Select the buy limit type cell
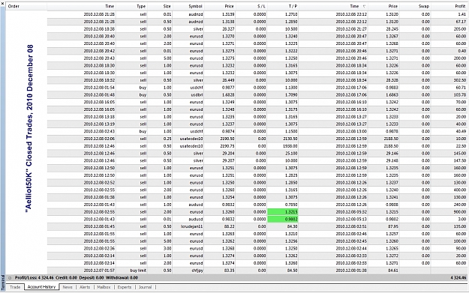The image size is (469, 293). (138, 271)
